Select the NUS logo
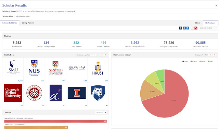This screenshot has width=219, height=129. (x=34, y=68)
